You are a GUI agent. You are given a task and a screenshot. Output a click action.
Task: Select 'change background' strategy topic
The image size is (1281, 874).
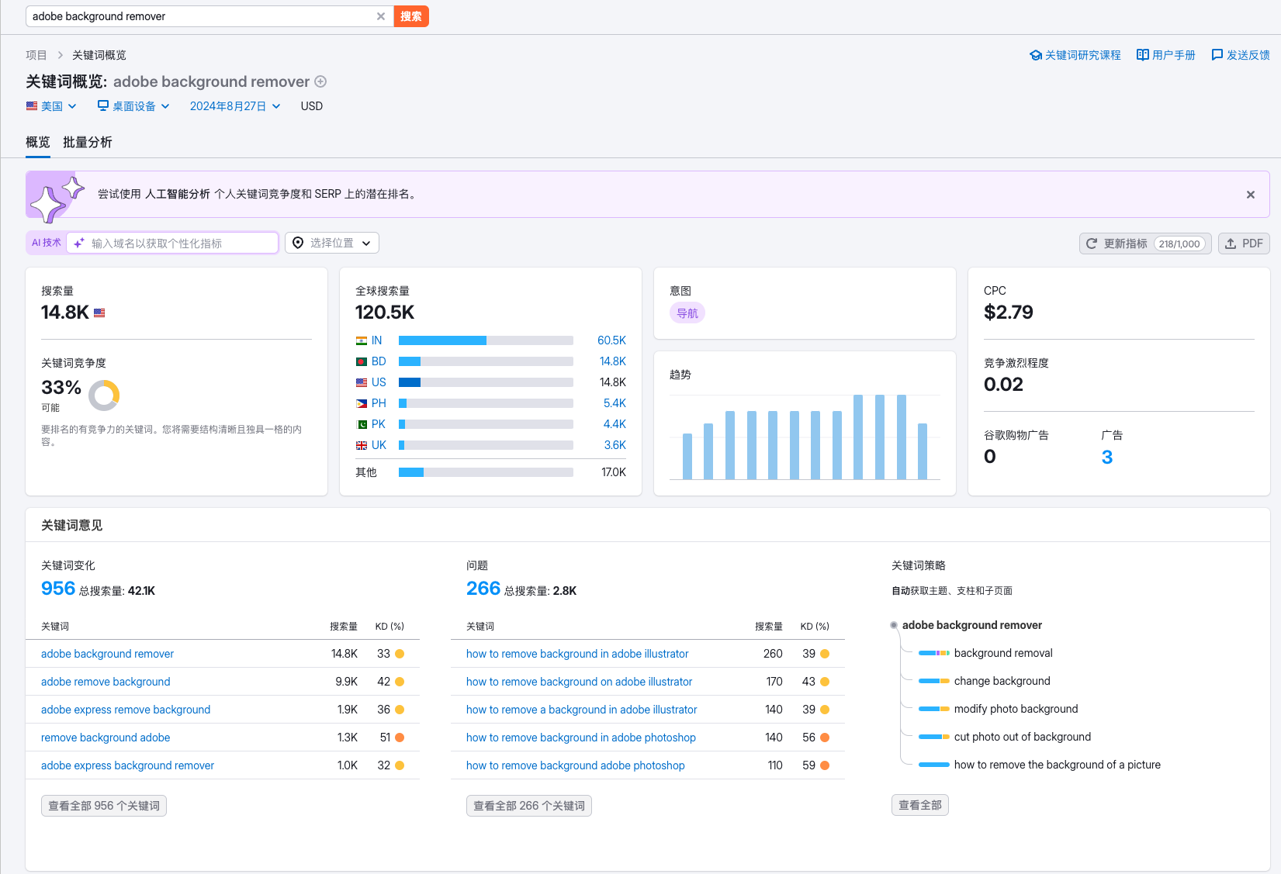click(x=1002, y=681)
